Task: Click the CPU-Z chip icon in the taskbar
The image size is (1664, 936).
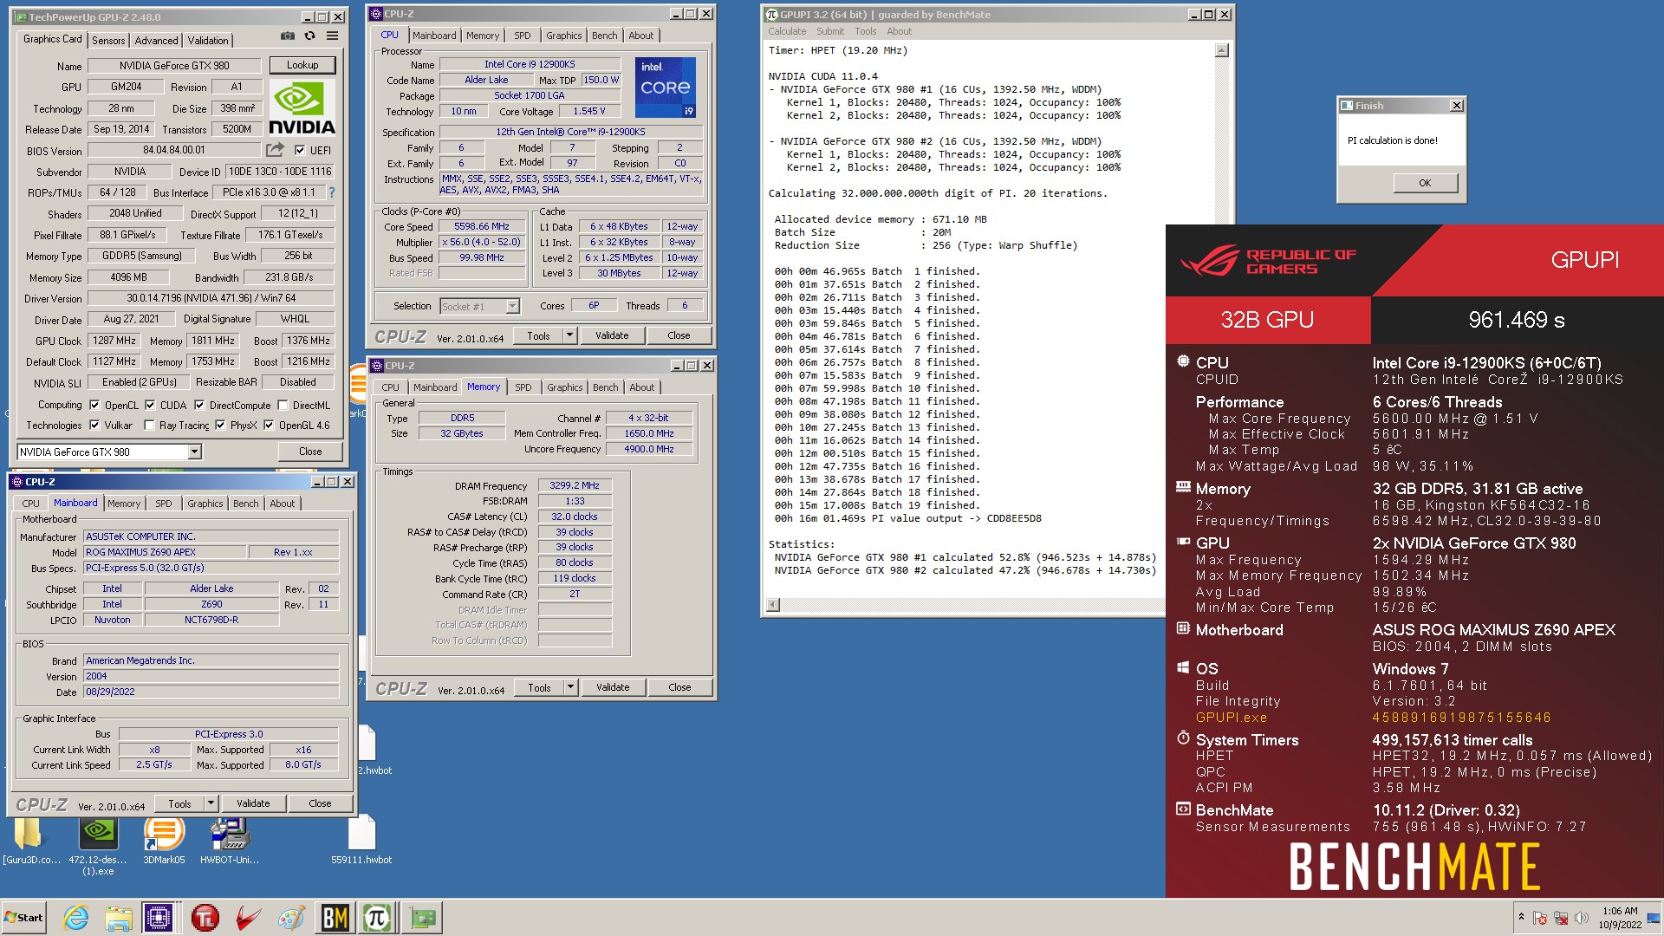Action: coord(159,918)
